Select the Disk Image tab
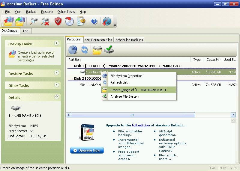The image size is (240, 171). point(10,31)
